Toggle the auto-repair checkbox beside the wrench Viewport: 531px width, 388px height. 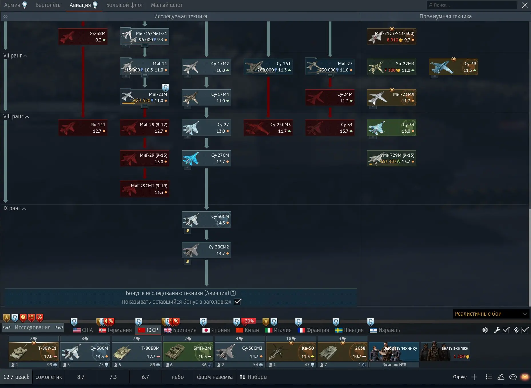tap(506, 330)
